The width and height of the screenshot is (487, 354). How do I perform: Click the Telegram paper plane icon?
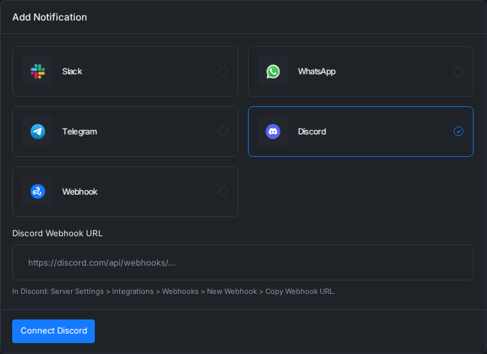click(38, 131)
